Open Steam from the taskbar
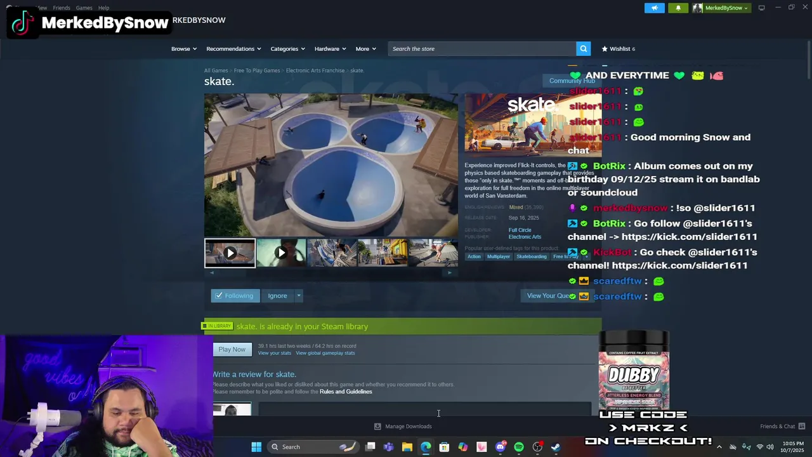The height and width of the screenshot is (457, 812). [556, 447]
